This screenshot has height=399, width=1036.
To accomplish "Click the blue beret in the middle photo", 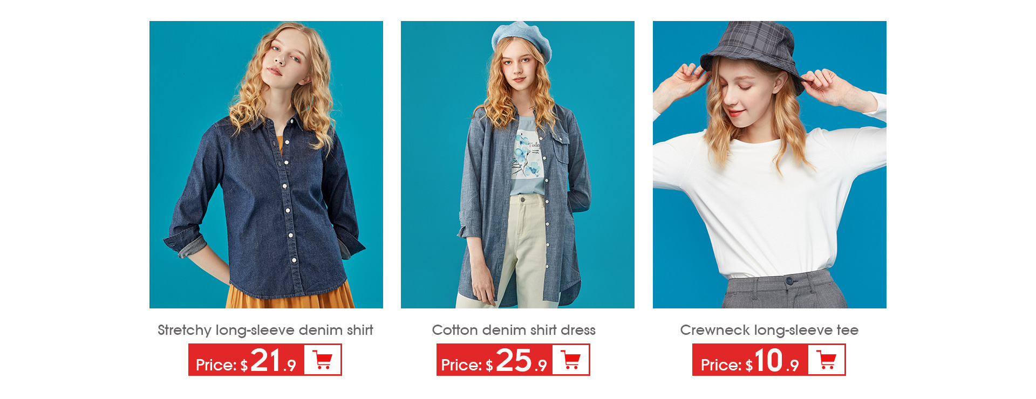I will [x=521, y=40].
